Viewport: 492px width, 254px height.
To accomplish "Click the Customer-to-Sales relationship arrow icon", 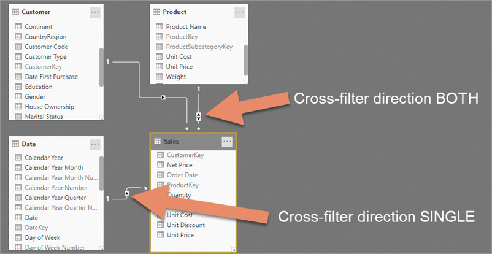I will click(163, 98).
